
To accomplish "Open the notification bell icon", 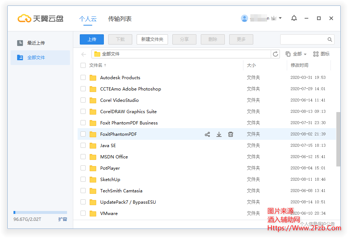I will tap(294, 18).
